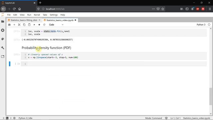Screen dimensions: 213x120
Task: Open the Run menu
Action: pyautogui.click(x=29, y=15)
